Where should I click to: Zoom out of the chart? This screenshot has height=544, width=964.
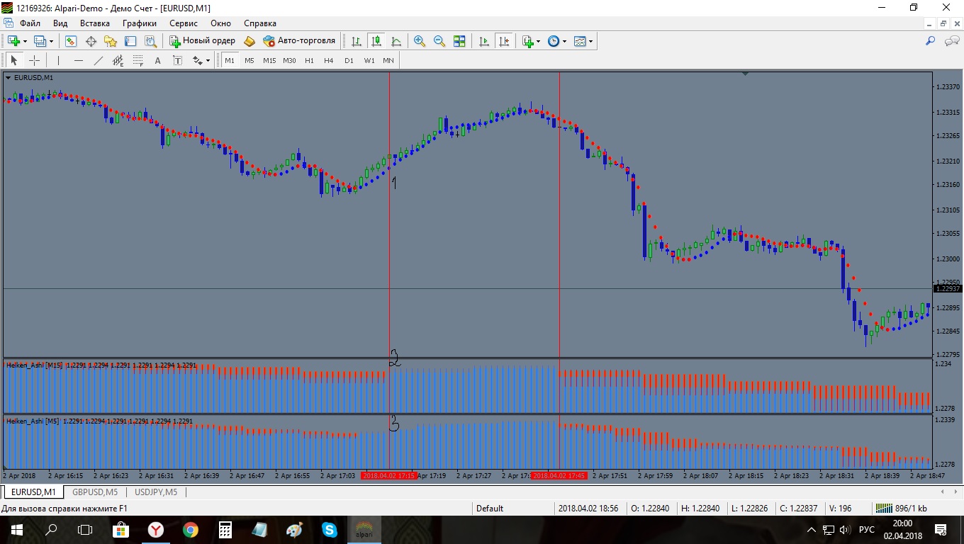[x=439, y=41]
